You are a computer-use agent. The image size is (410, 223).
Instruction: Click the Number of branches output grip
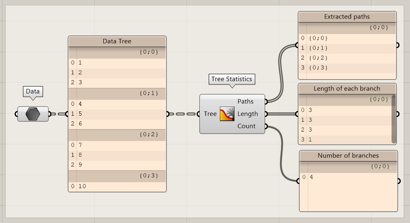(399, 181)
